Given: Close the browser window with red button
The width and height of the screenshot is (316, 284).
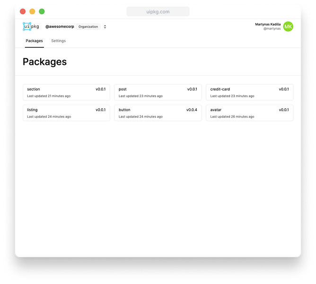Looking at the screenshot, I should pyautogui.click(x=23, y=11).
